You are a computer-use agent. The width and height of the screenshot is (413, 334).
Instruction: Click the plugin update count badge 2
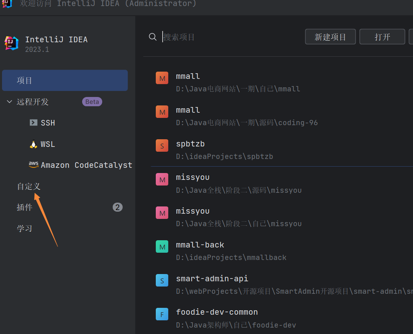coord(118,207)
